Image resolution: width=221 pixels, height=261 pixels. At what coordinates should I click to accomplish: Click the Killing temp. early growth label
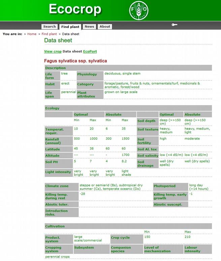click(170, 196)
